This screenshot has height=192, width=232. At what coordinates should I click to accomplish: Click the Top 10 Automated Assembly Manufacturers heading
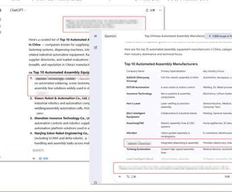pos(161,64)
